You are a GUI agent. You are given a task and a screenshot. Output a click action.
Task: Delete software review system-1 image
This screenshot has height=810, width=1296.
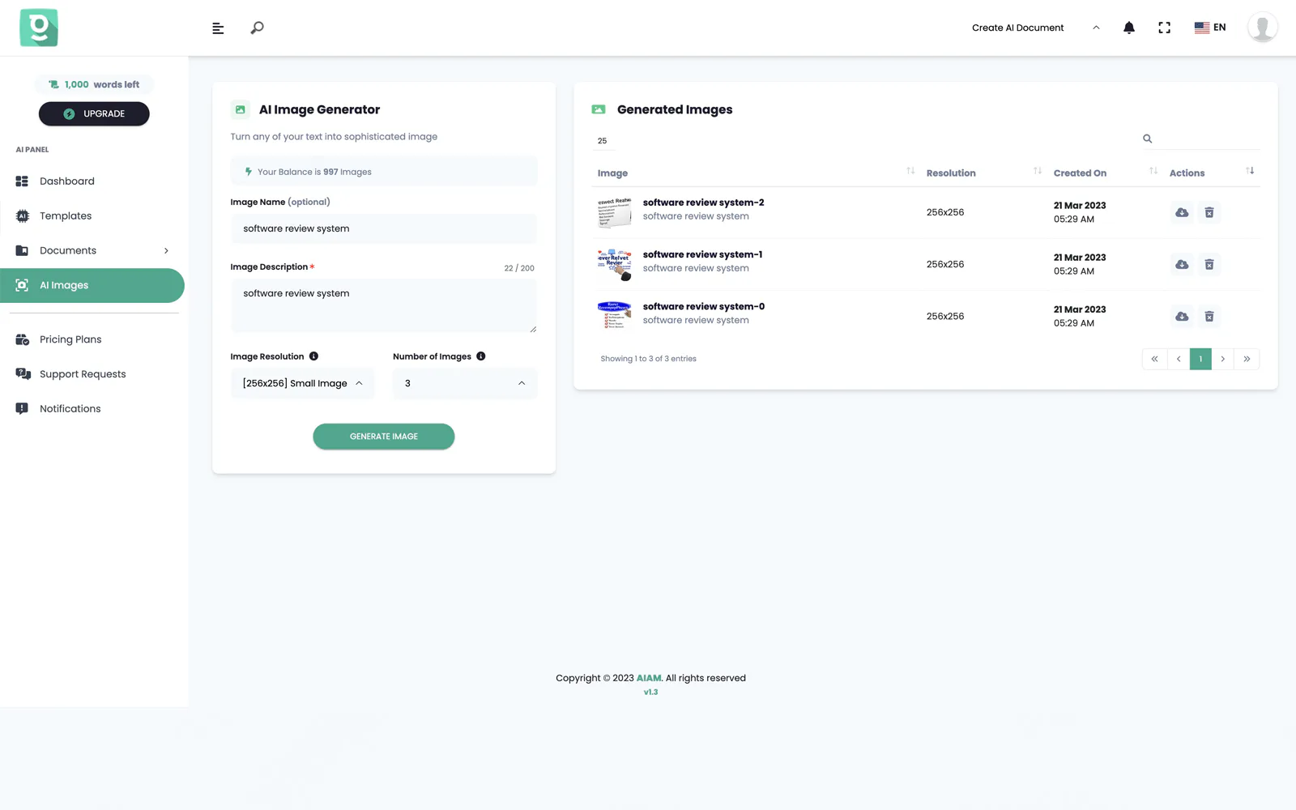coord(1209,264)
